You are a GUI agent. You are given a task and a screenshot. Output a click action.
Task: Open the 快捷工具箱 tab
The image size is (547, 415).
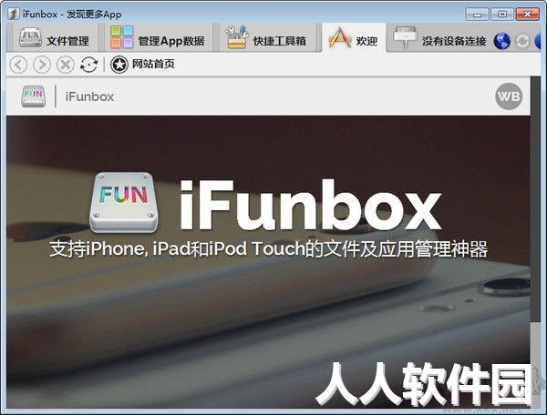point(267,38)
